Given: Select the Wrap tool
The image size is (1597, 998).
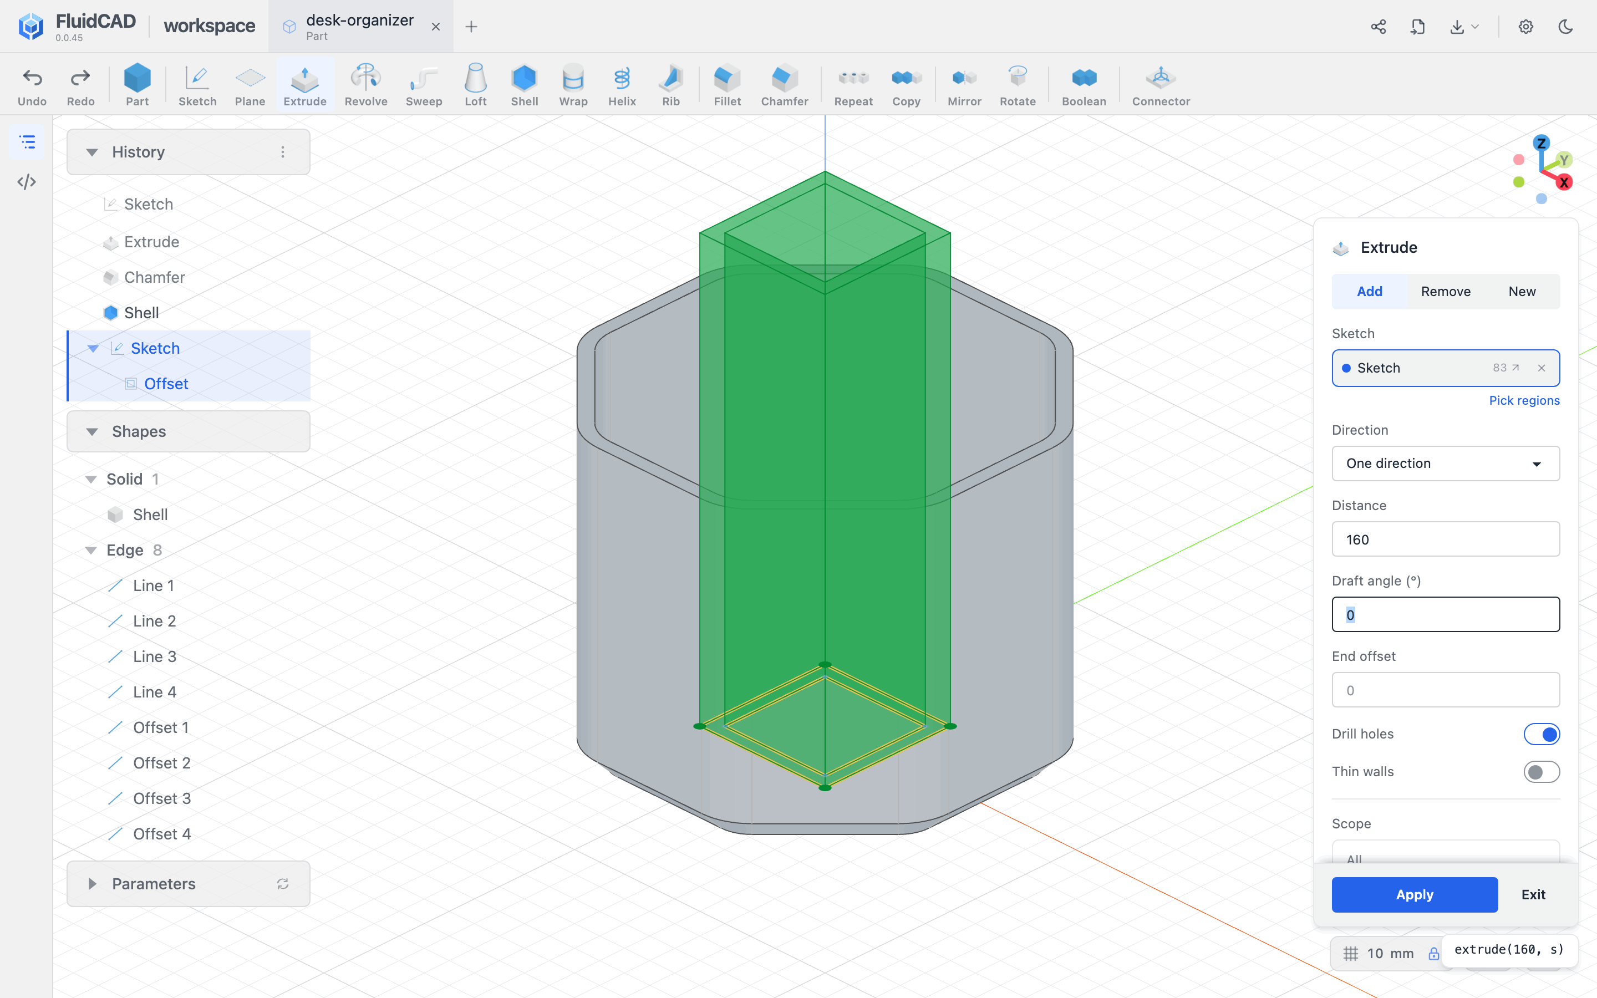Looking at the screenshot, I should [573, 85].
